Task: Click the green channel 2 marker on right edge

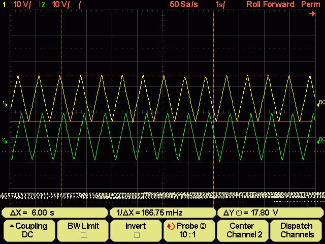Action: [x=320, y=139]
